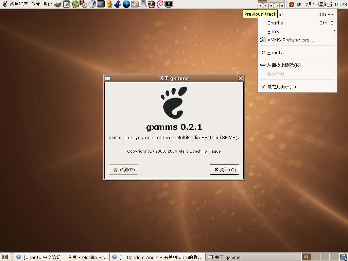Expand the Show submenu
Screen dimensions: 348x261
tap(297, 31)
